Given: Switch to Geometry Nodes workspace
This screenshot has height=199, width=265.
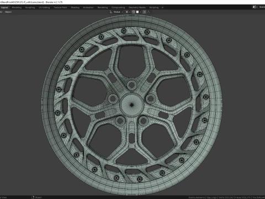Looking at the screenshot, I should pos(137,8).
